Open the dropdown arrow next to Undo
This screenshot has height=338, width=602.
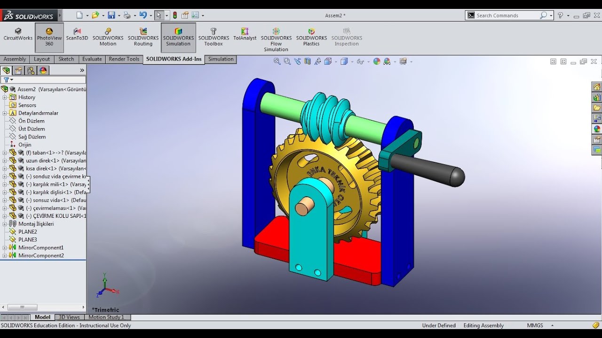tap(150, 15)
